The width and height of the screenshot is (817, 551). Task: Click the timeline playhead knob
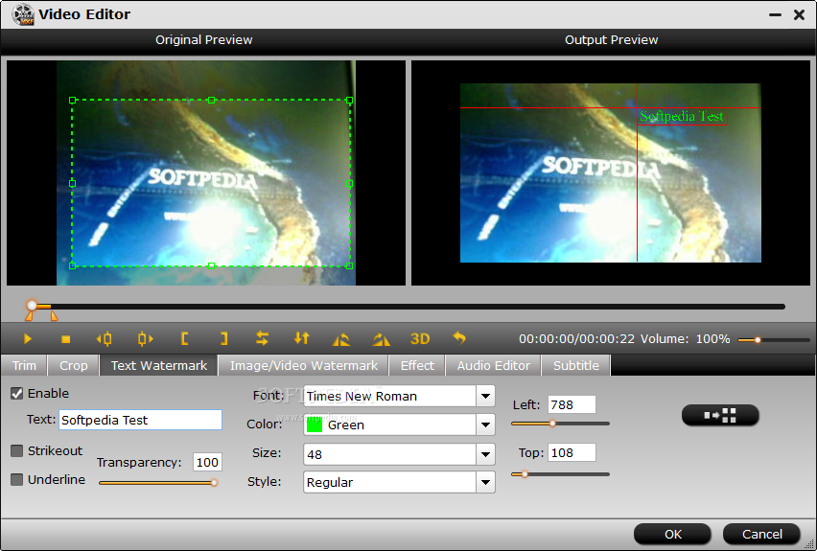click(x=33, y=306)
